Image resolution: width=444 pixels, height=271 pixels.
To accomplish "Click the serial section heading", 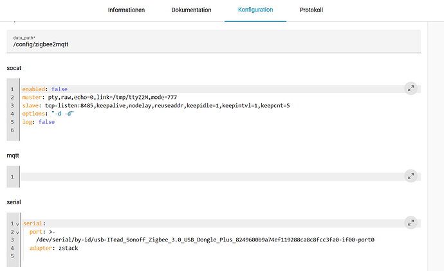I will 14,202.
